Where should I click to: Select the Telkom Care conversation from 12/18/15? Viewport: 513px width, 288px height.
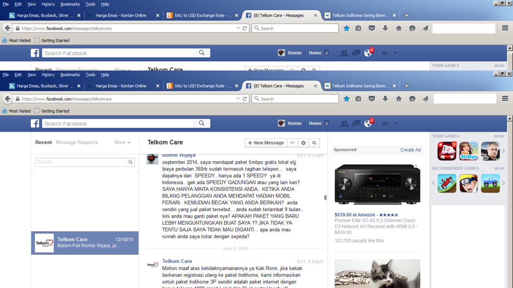pyautogui.click(x=85, y=243)
